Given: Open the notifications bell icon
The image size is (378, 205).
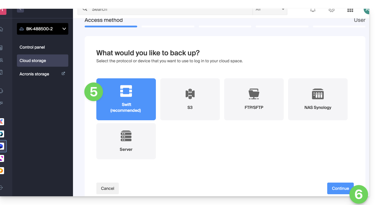Looking at the screenshot, I should point(313,10).
